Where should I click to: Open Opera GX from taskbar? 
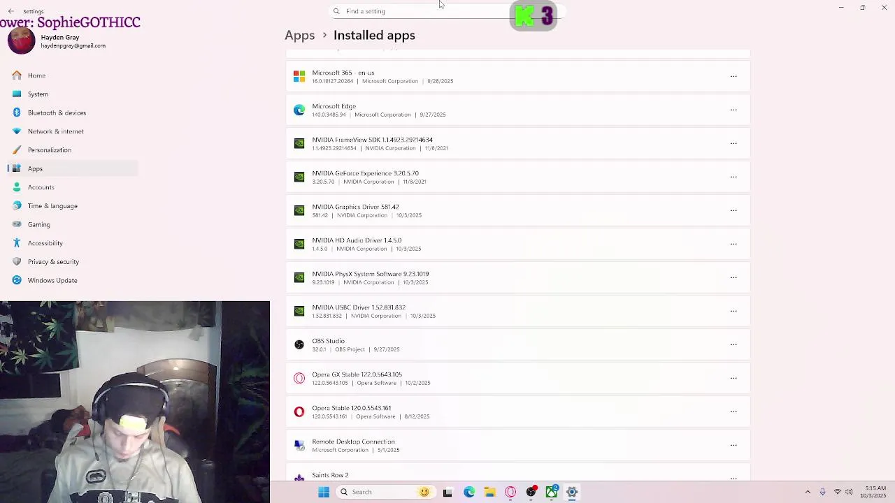[510, 492]
